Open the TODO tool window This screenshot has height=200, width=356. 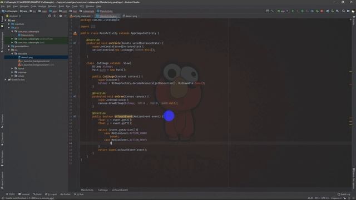point(10,194)
